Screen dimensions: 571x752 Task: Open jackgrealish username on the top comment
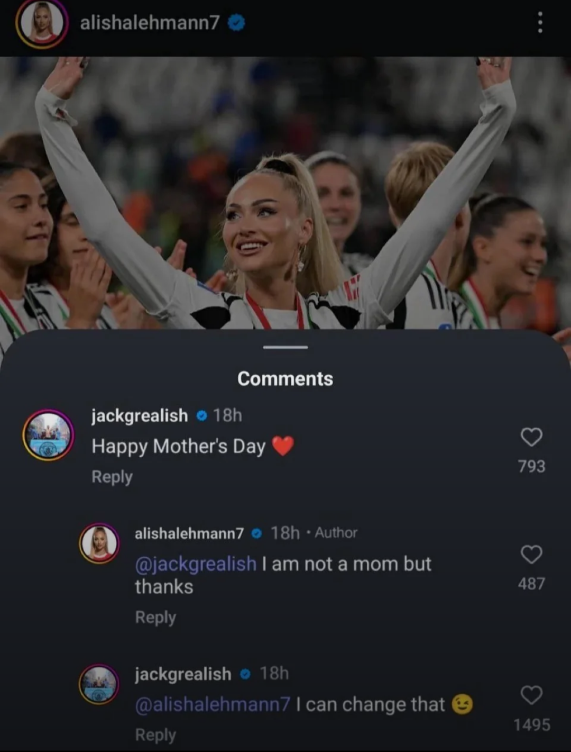click(140, 416)
